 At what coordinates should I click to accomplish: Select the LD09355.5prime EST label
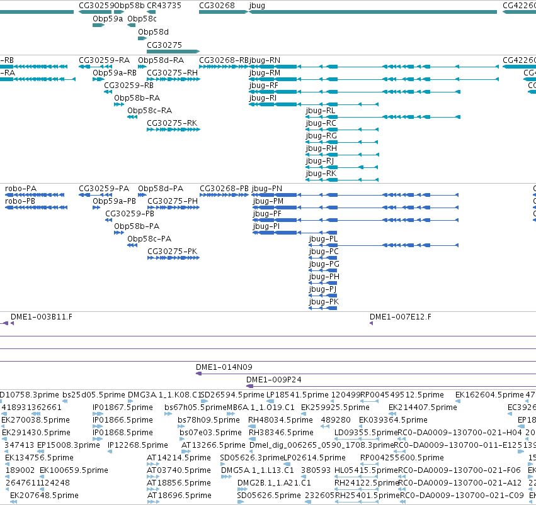pos(366,433)
